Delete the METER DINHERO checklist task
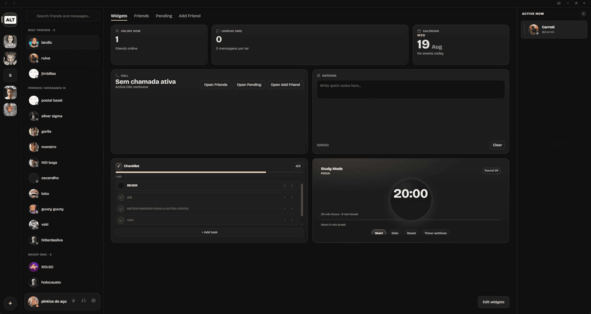This screenshot has height=314, width=591. pos(292,209)
